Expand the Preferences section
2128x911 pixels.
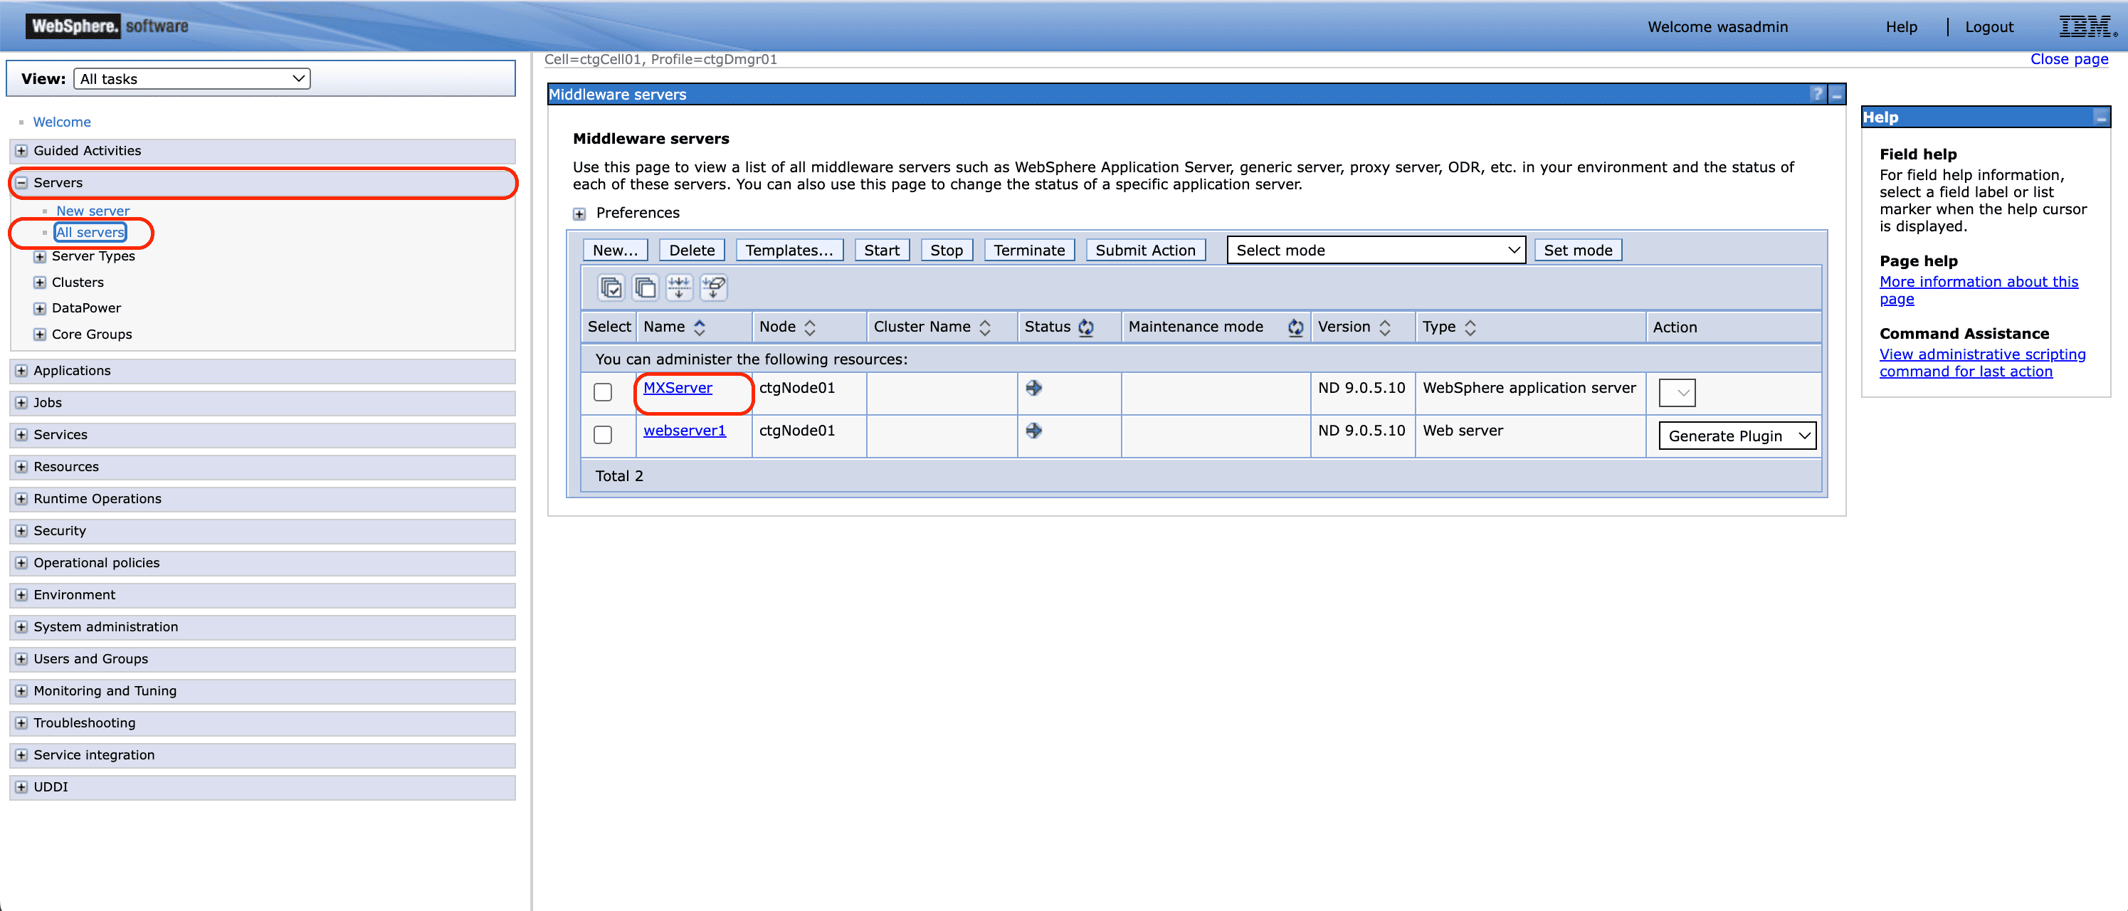tap(579, 214)
